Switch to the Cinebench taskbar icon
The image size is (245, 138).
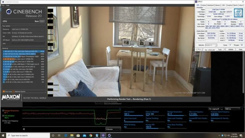[x=109, y=135]
